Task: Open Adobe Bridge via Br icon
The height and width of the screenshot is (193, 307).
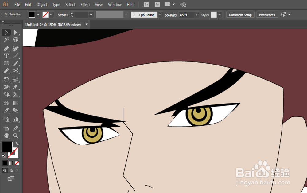Action: pyautogui.click(x=146, y=5)
